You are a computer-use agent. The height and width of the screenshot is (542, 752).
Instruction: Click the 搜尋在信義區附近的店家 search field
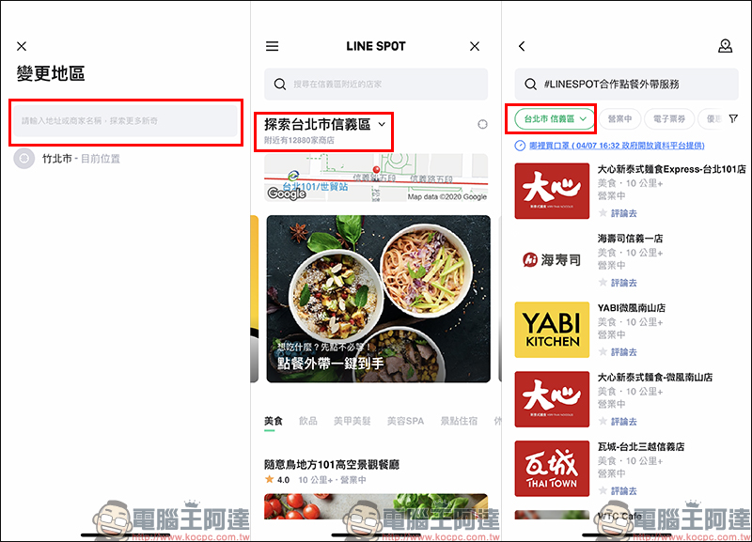point(376,84)
